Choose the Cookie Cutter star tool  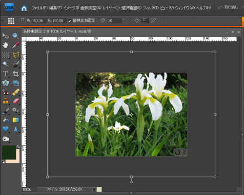point(5,83)
